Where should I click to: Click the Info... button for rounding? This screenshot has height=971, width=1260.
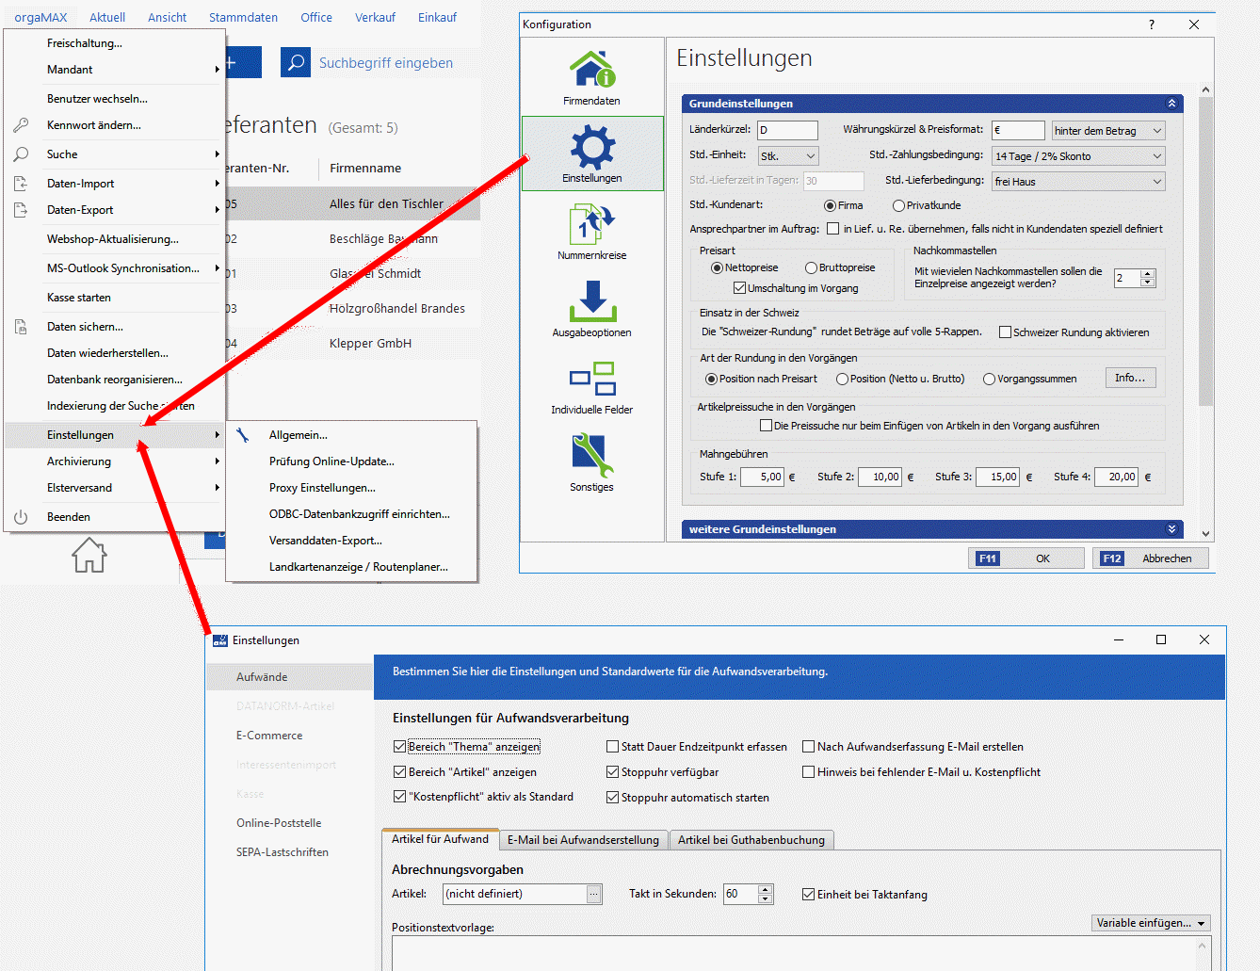(1130, 379)
